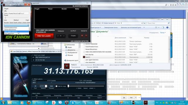188x105 pixels.
Task: Click the Praetox.com link in LOIC
Action: pos(21,96)
